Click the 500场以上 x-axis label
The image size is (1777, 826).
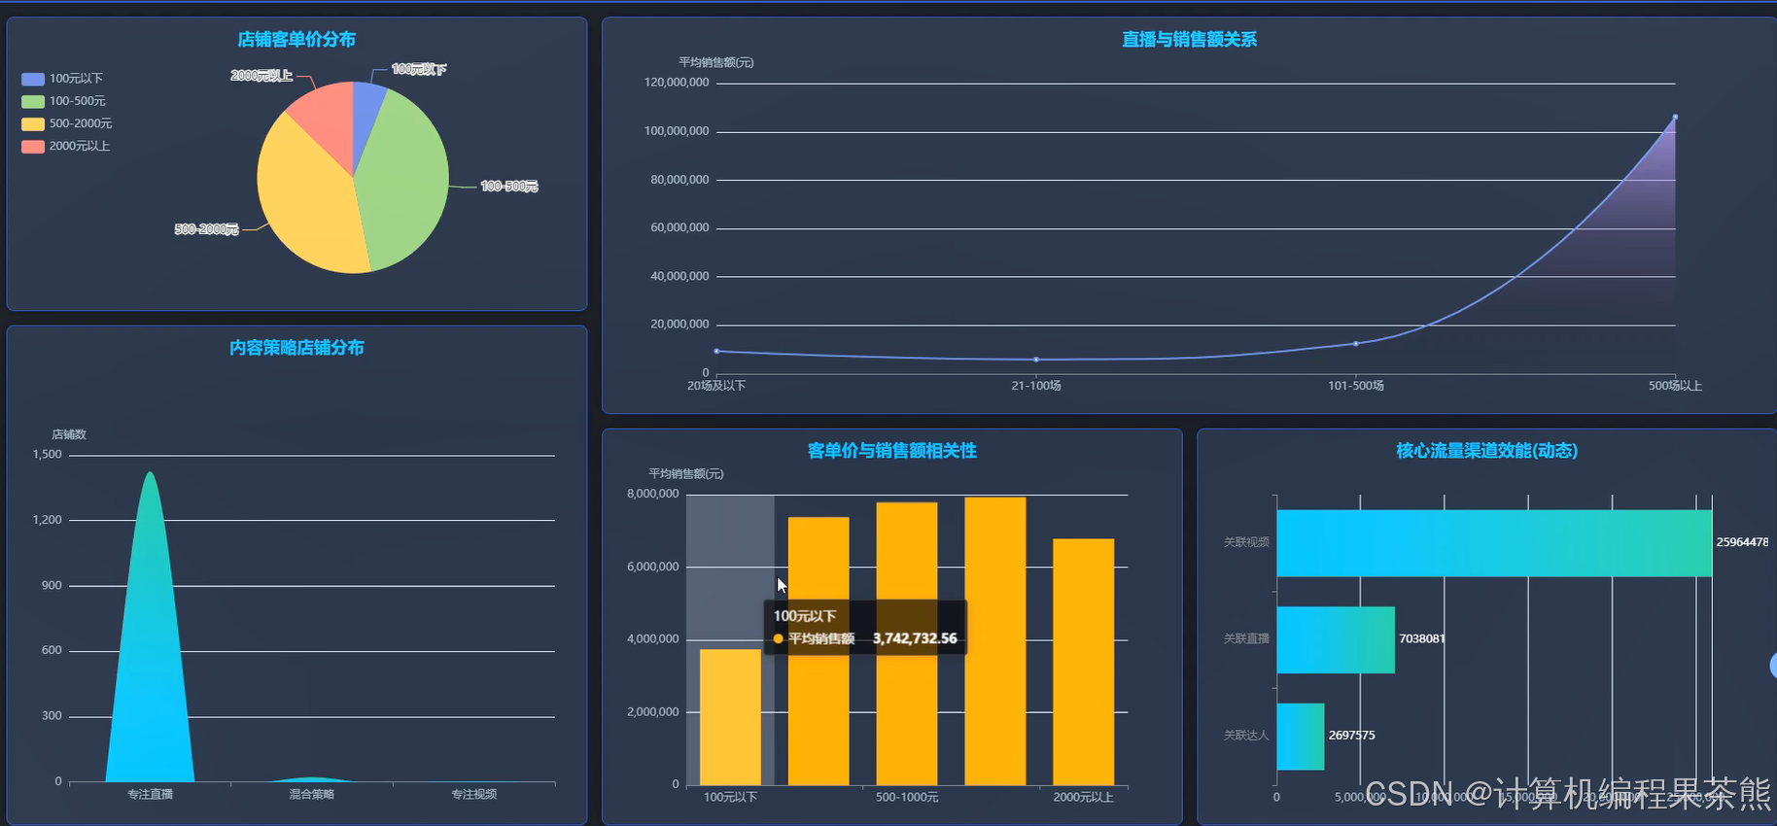coord(1675,386)
